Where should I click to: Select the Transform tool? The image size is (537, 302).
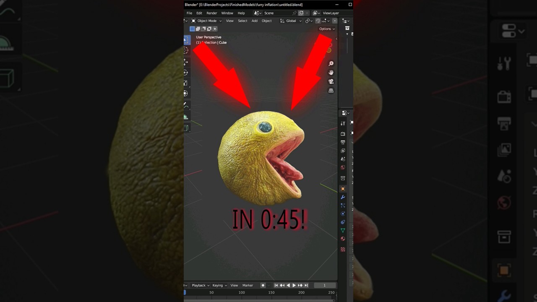point(186,94)
